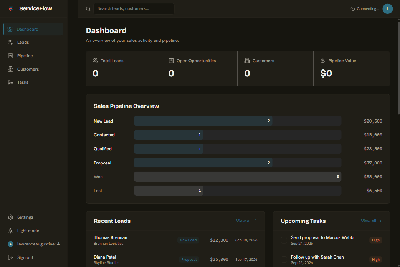Click the Contacted pipeline bar

169,135
